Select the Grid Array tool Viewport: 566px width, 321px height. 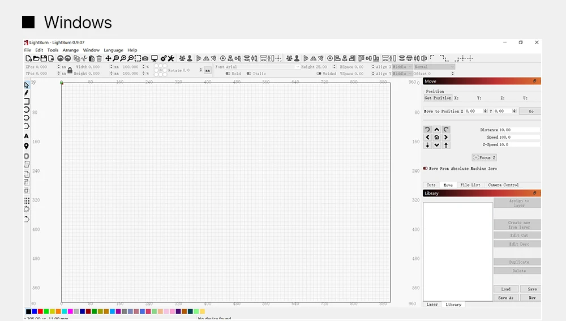click(x=27, y=200)
